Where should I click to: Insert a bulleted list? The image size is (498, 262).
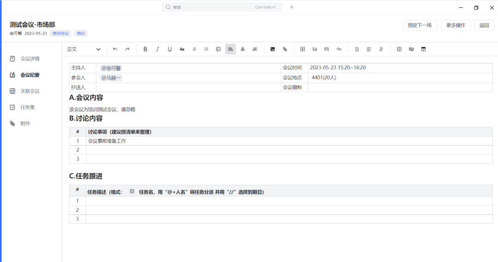(206, 49)
